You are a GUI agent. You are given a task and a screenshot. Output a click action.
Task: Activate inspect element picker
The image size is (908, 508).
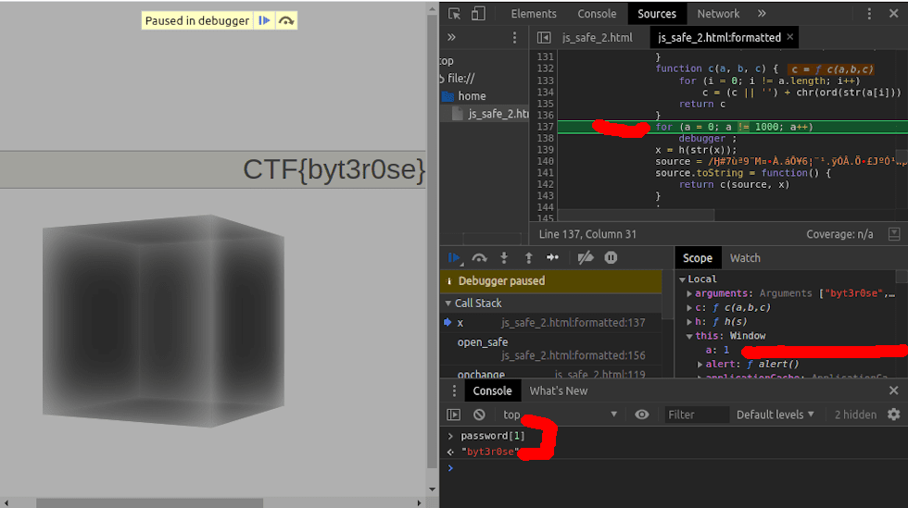click(455, 13)
